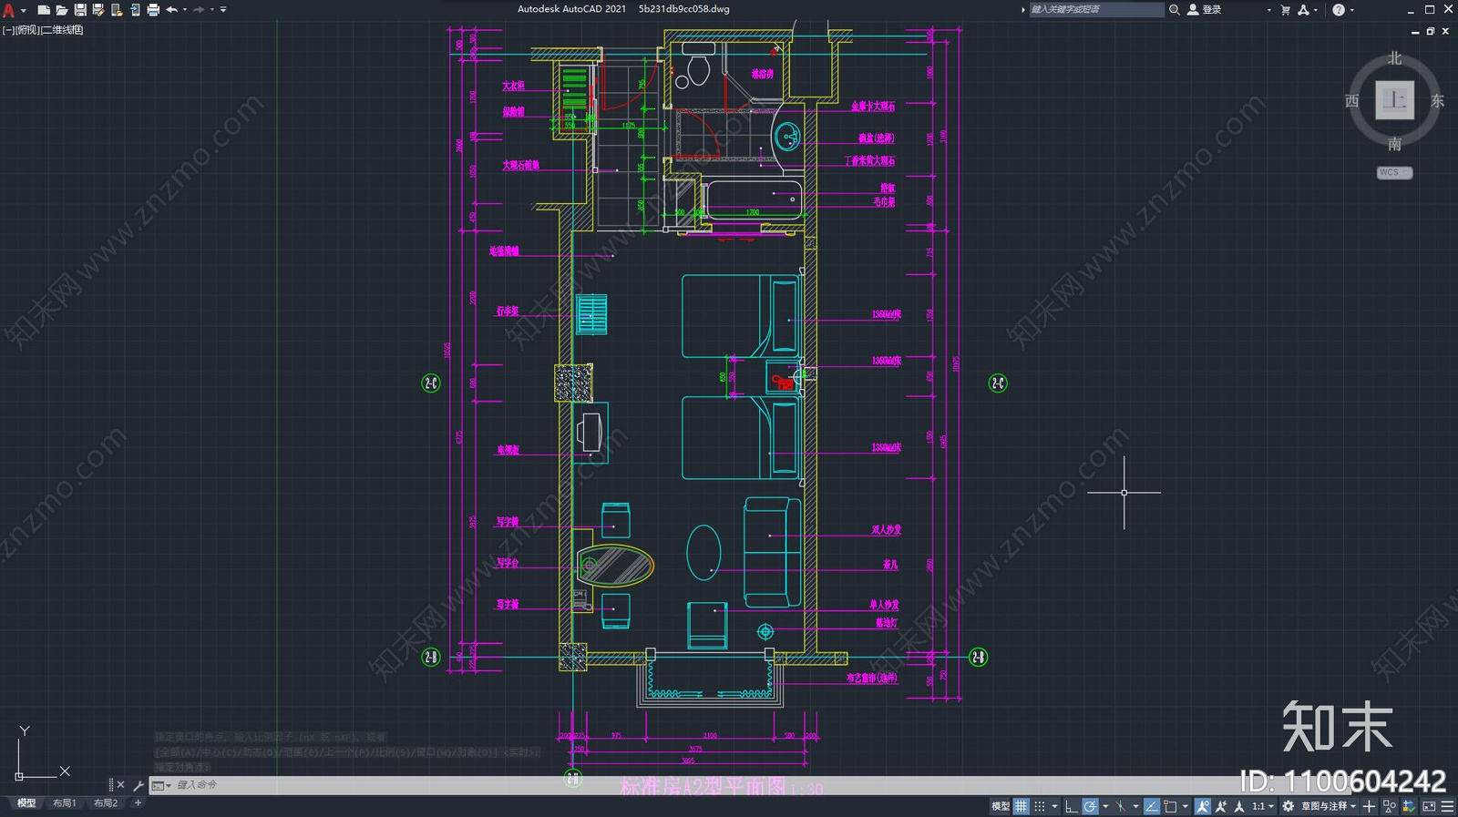The image size is (1458, 817).
Task: Toggle 2D object snap in status bar
Action: pyautogui.click(x=1170, y=806)
